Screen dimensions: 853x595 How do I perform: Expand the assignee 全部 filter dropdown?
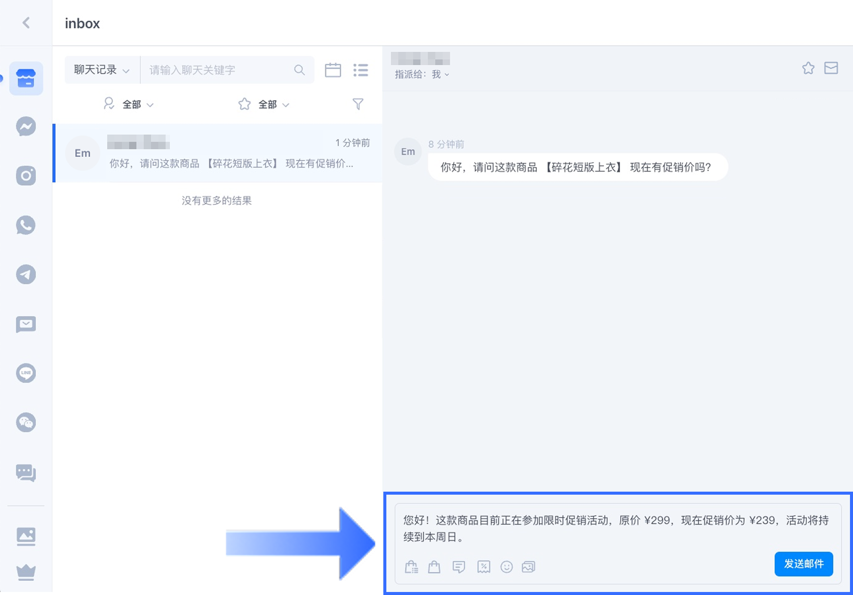point(129,104)
